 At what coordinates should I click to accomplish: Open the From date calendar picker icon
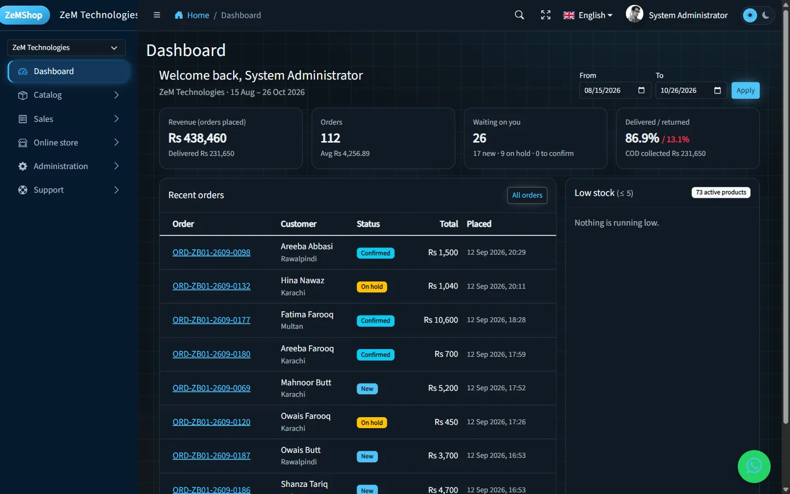[641, 91]
